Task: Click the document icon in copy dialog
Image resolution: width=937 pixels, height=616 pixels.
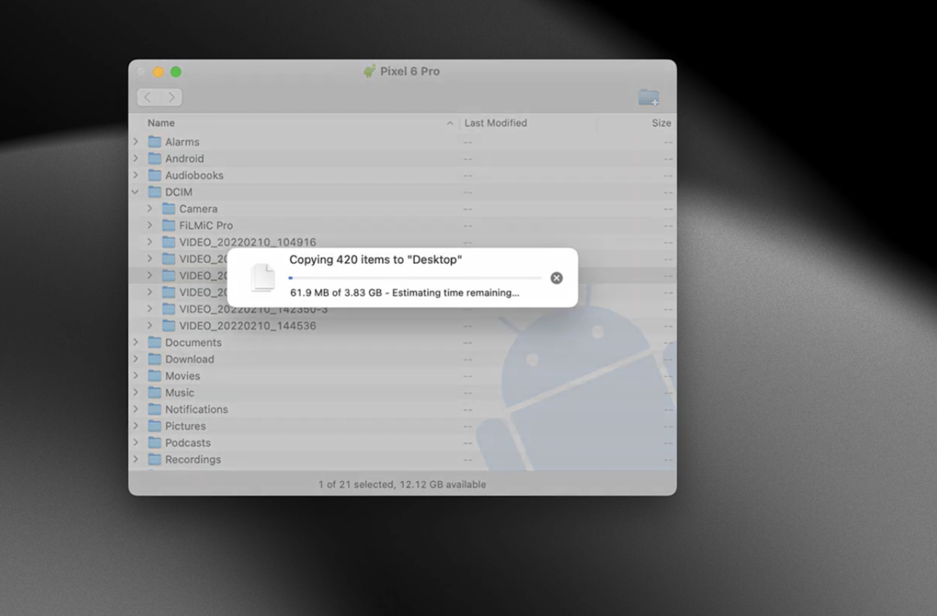Action: (263, 278)
